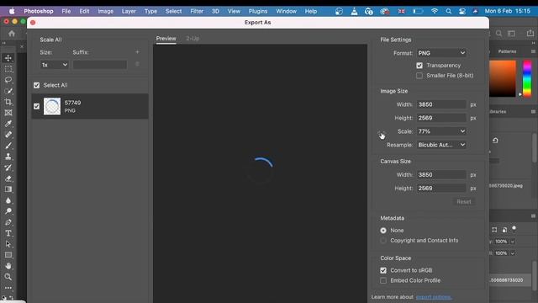The width and height of the screenshot is (538, 303).
Task: Select the Blur tool
Action: (8, 200)
